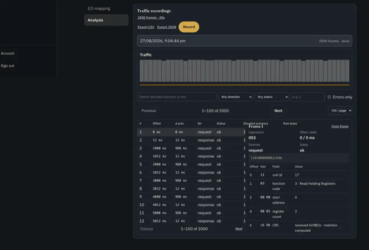
Task: Select frame row 6 at 2012 ms
Action: [191, 172]
